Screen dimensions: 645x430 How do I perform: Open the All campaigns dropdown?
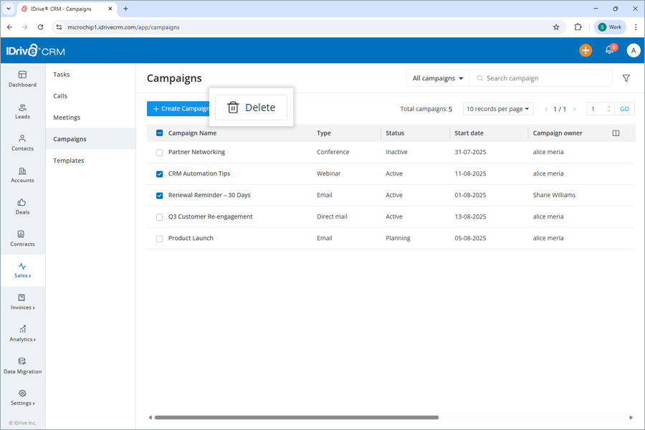(437, 77)
